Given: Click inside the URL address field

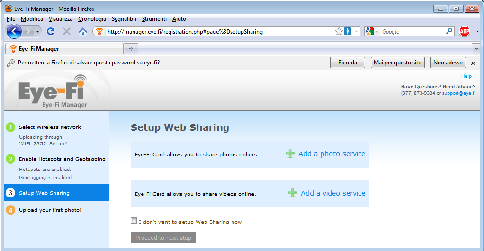Looking at the screenshot, I should (220, 31).
